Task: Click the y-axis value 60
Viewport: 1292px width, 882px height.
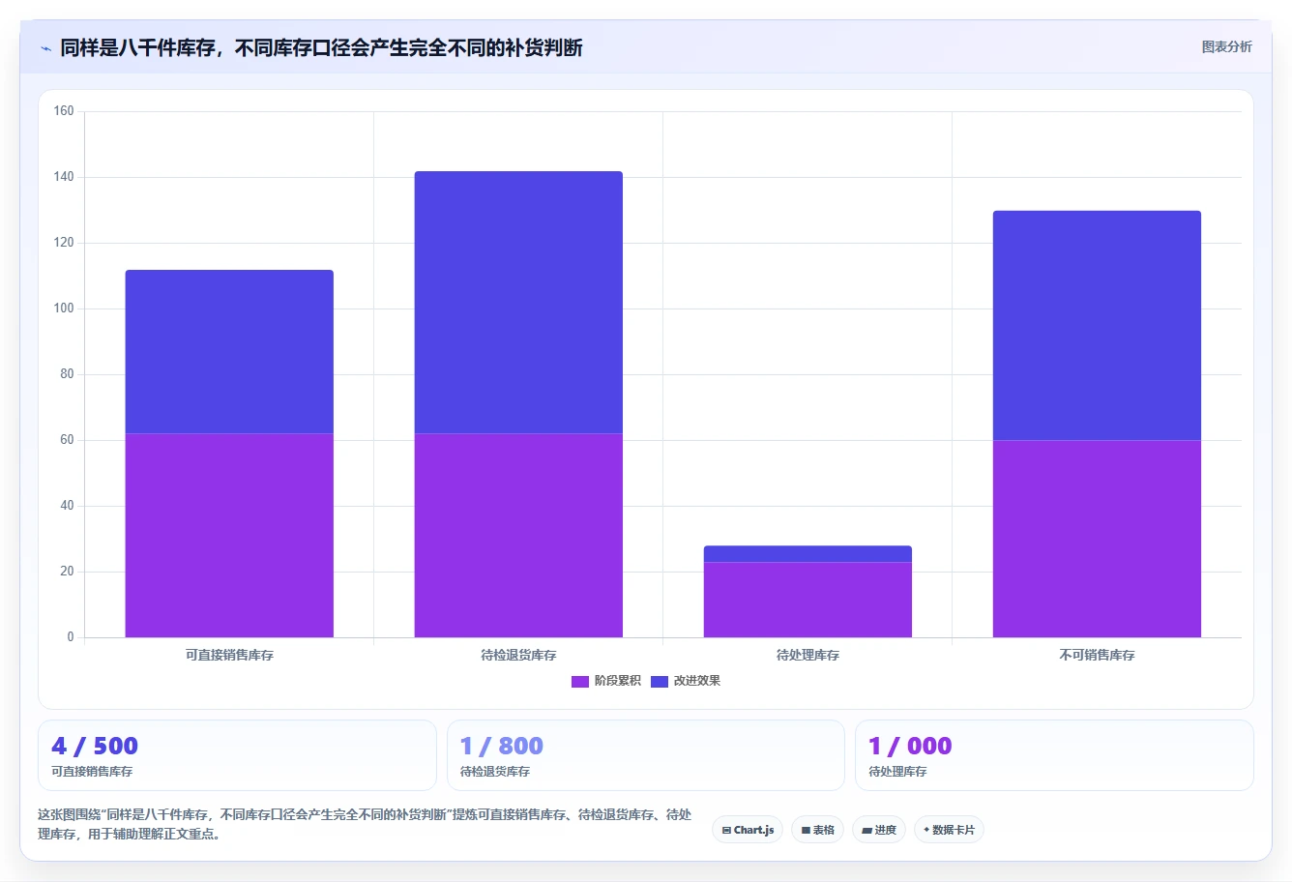Action: 67,440
